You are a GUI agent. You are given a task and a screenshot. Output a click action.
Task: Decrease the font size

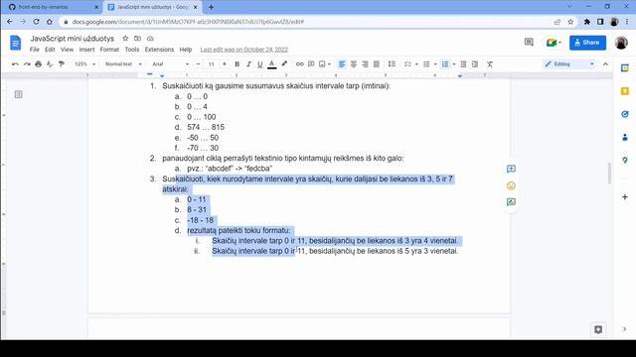point(199,63)
